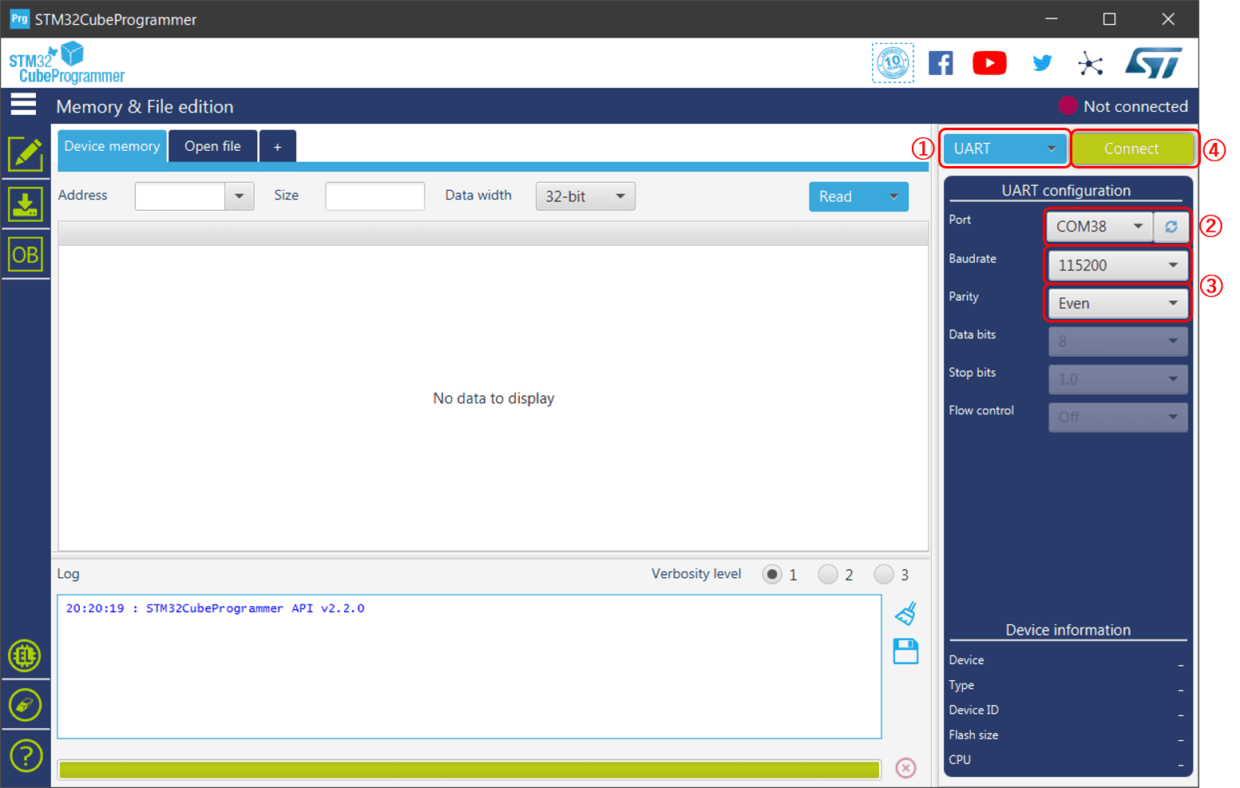The width and height of the screenshot is (1240, 788).
Task: Switch to the Open file tab
Action: point(212,146)
